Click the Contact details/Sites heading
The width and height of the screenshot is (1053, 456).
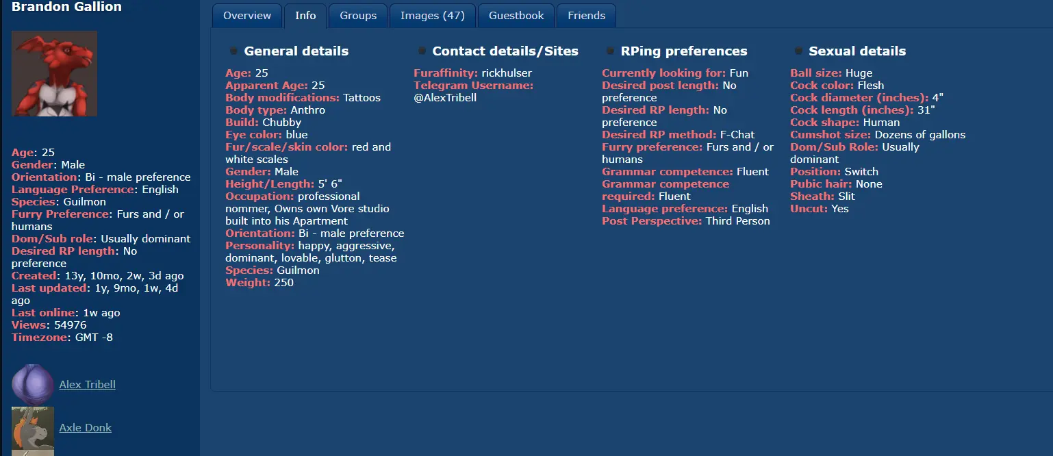point(505,51)
